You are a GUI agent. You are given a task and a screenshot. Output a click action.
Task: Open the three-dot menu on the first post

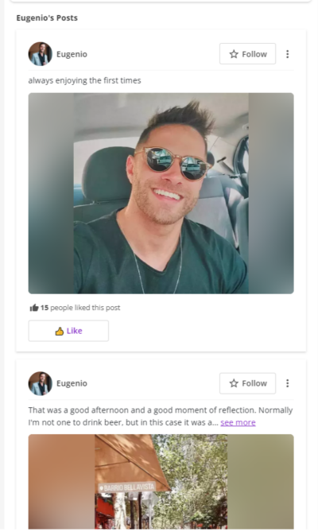(287, 54)
